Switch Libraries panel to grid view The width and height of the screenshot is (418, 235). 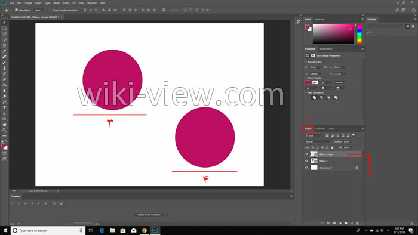(x=408, y=26)
